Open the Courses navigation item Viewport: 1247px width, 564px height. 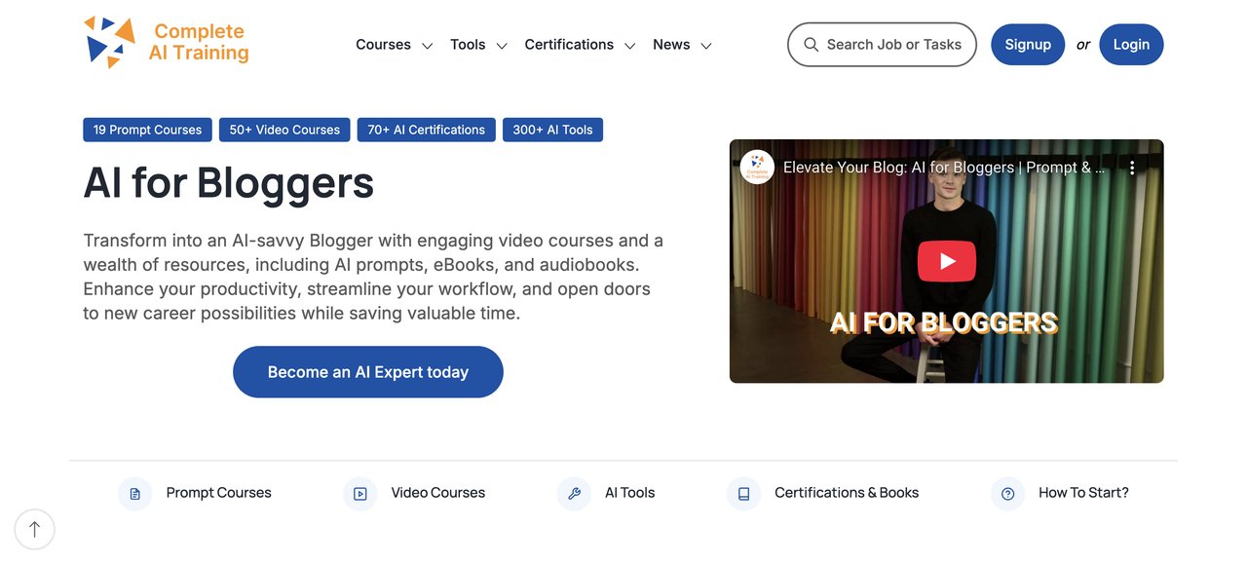pyautogui.click(x=383, y=45)
